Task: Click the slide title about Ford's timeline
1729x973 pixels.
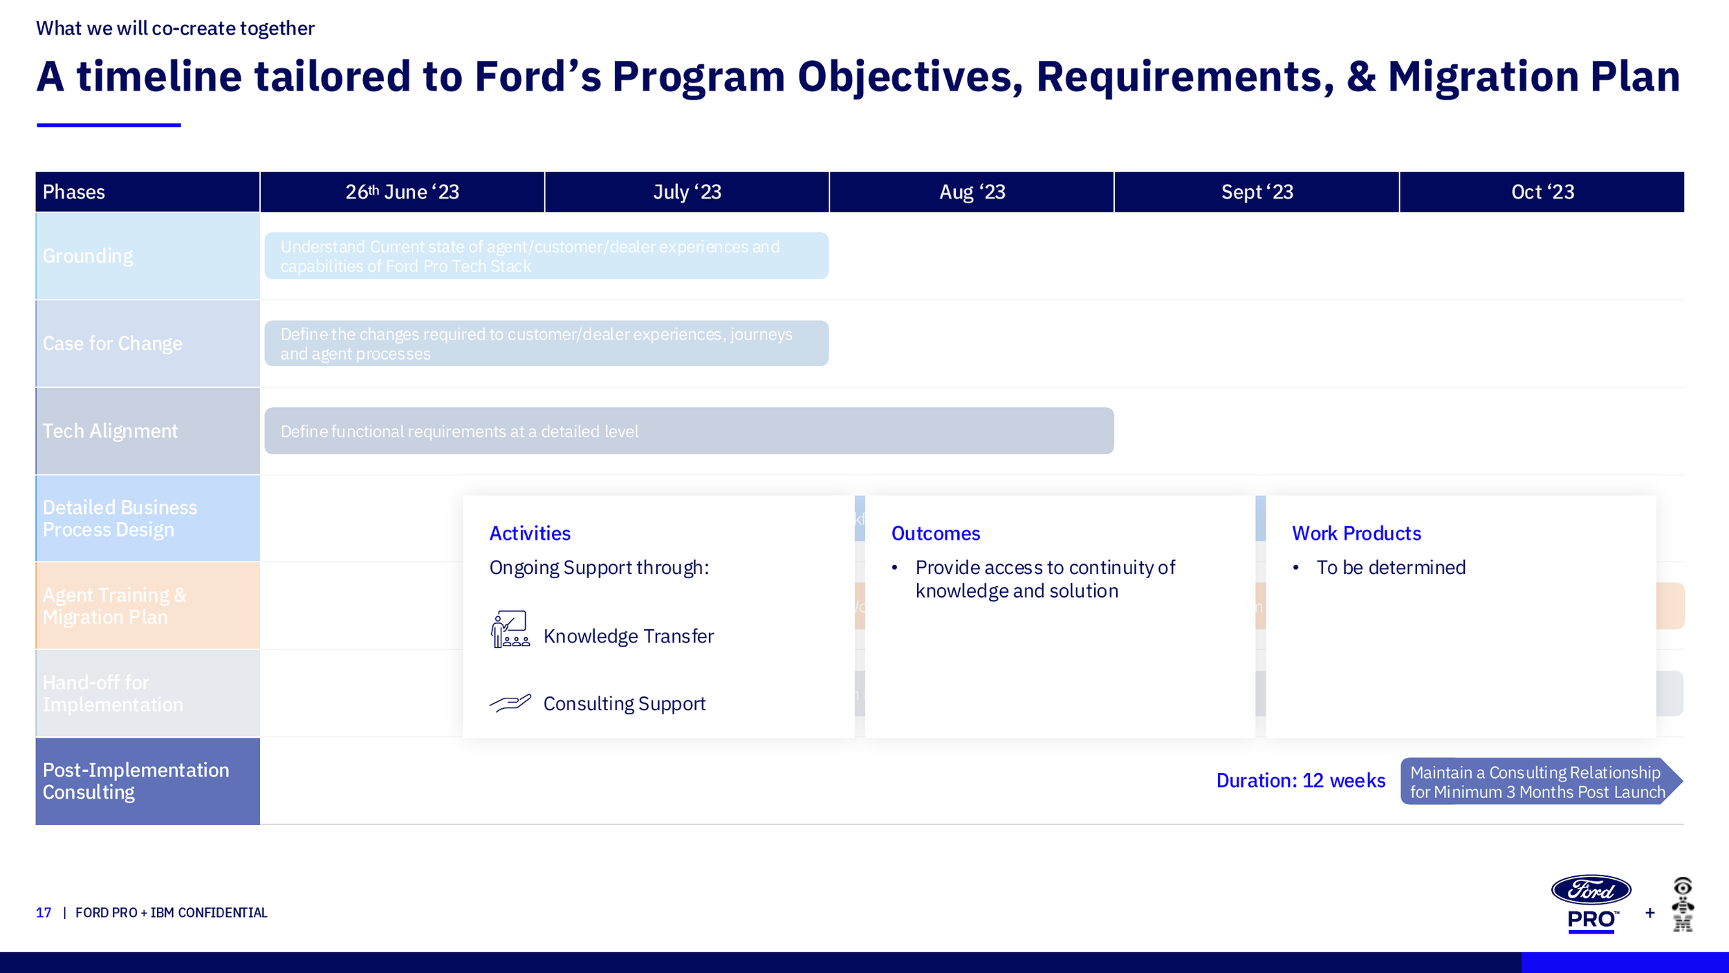Action: click(x=858, y=76)
